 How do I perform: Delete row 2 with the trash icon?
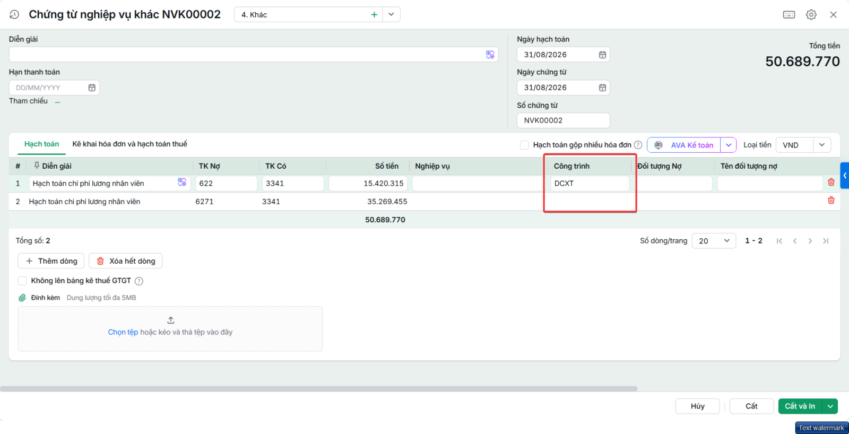click(x=831, y=200)
